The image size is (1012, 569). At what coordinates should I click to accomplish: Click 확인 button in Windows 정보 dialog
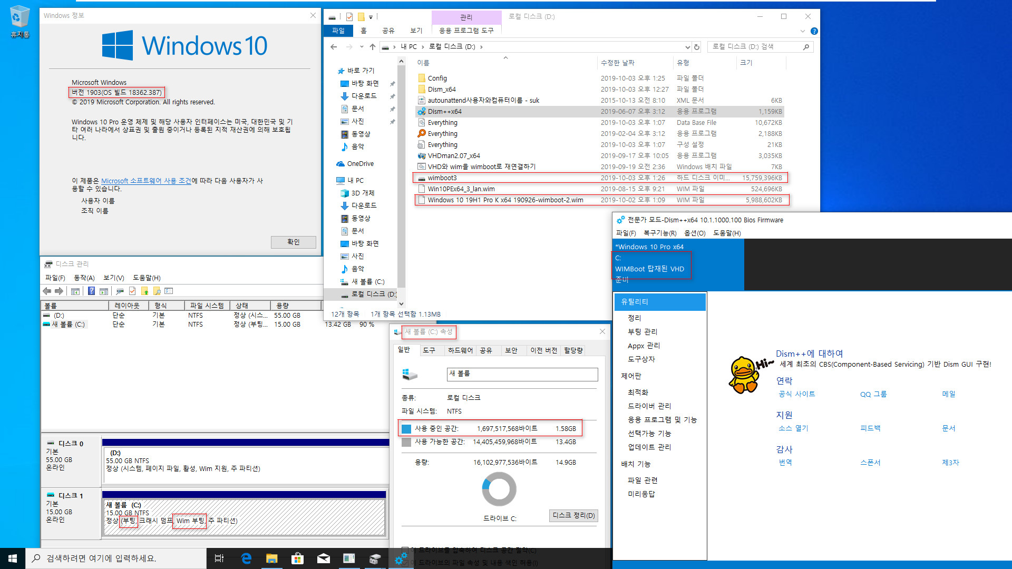coord(294,242)
